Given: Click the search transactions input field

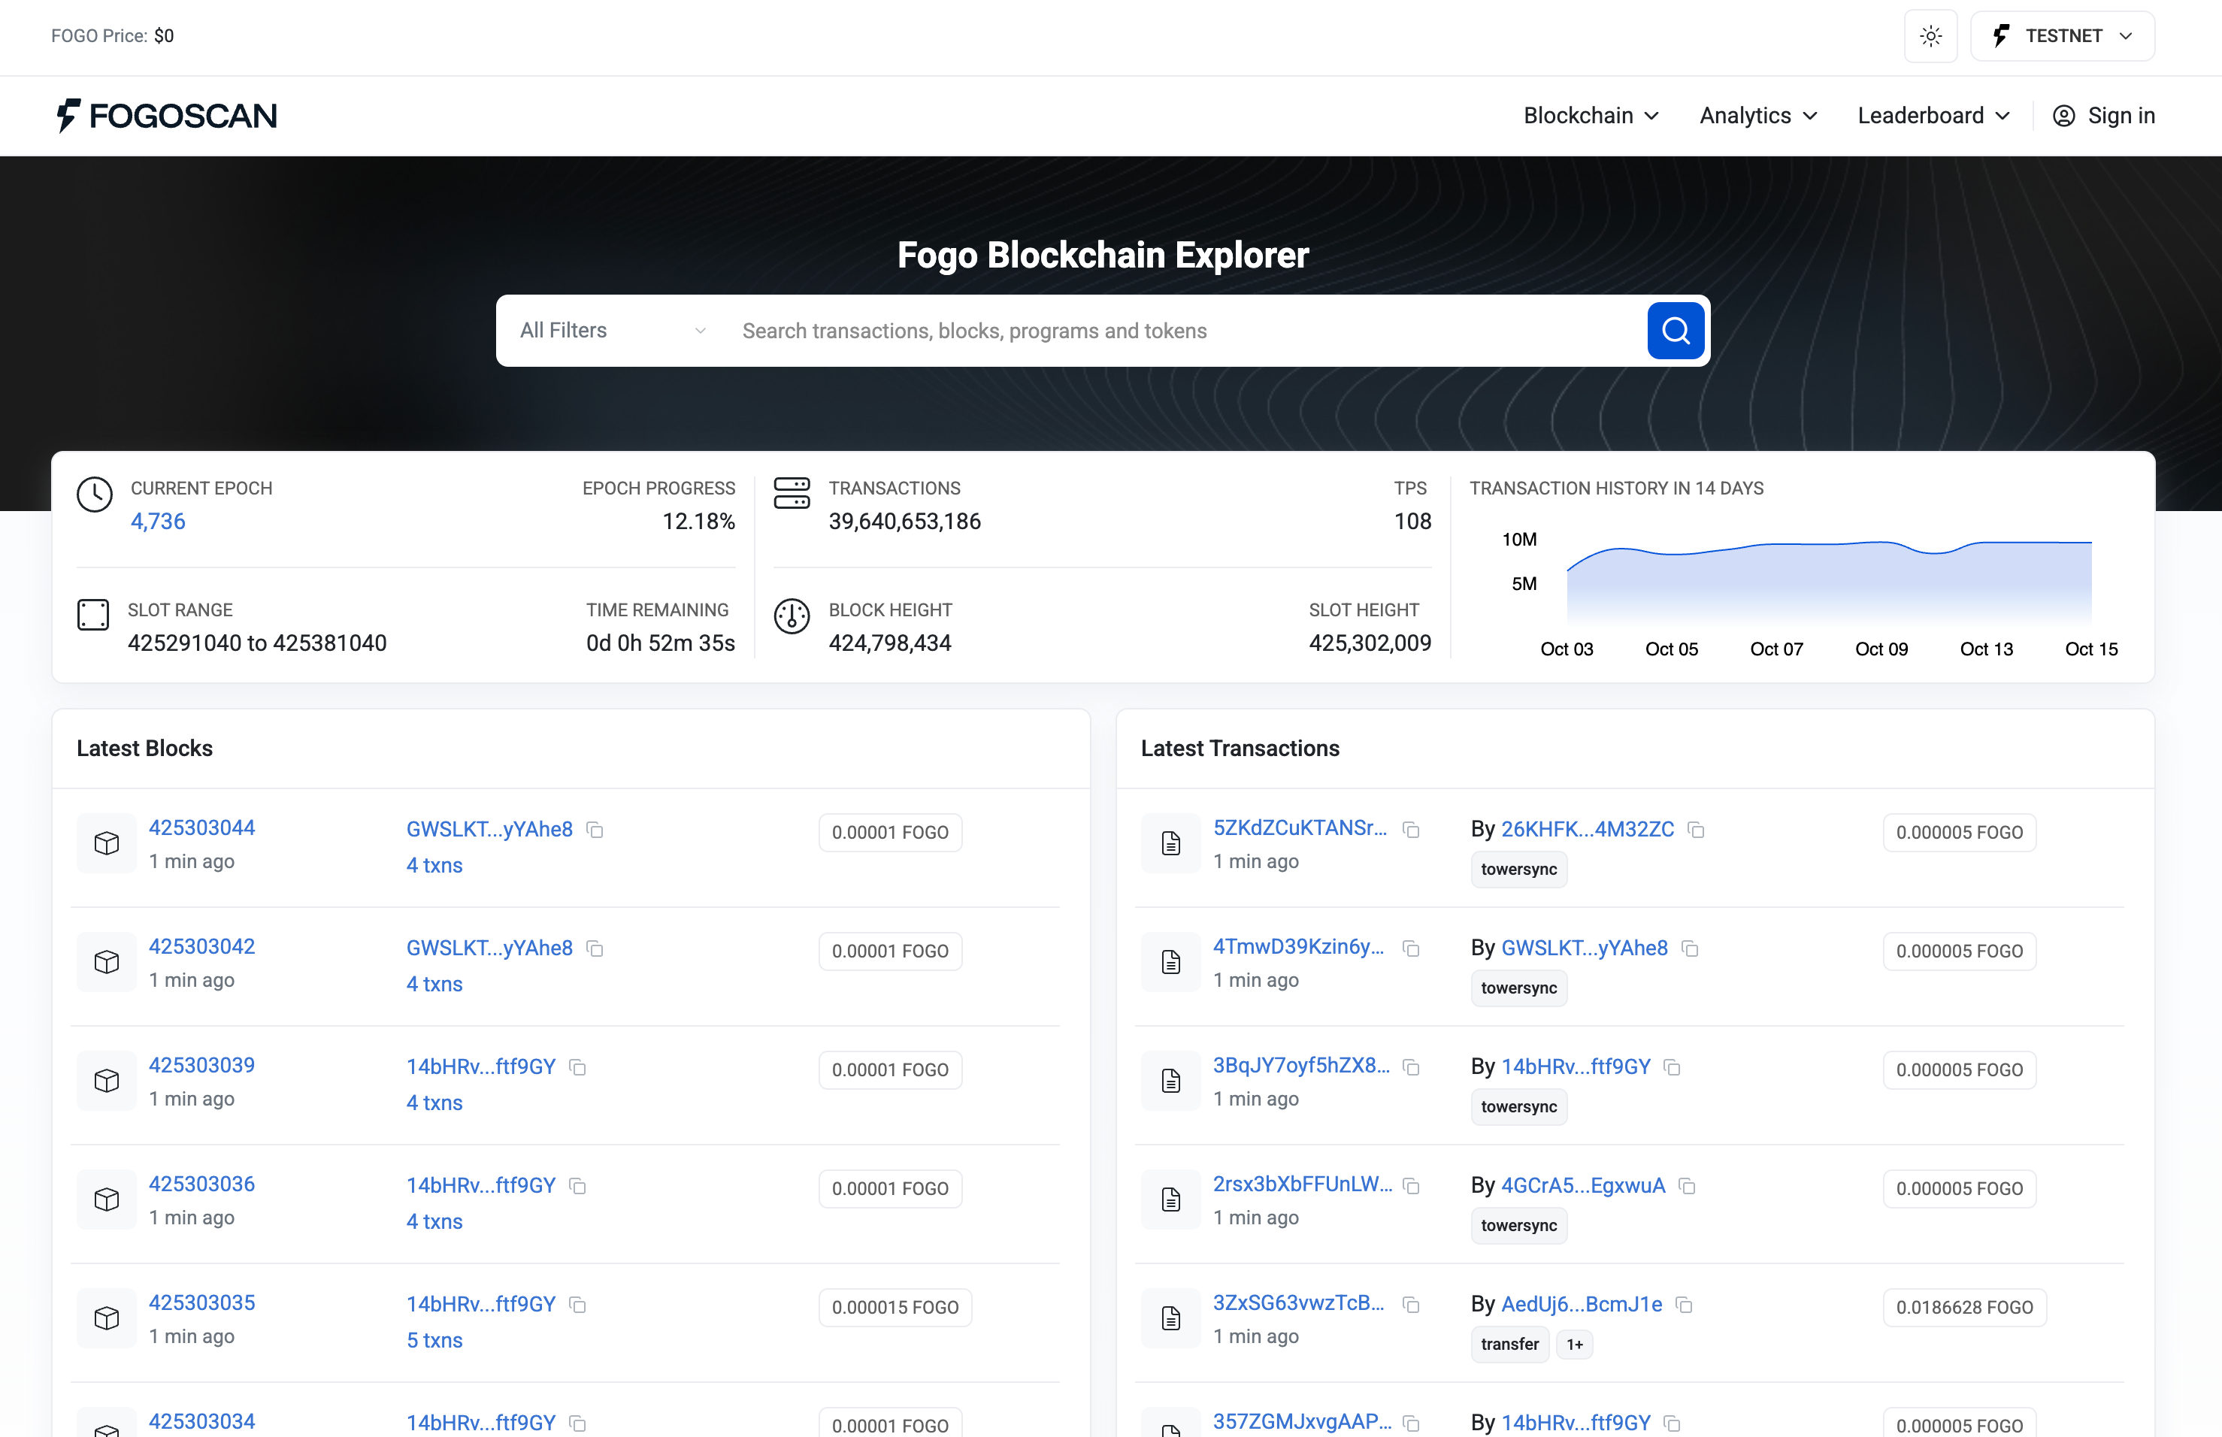Looking at the screenshot, I should pos(1185,331).
